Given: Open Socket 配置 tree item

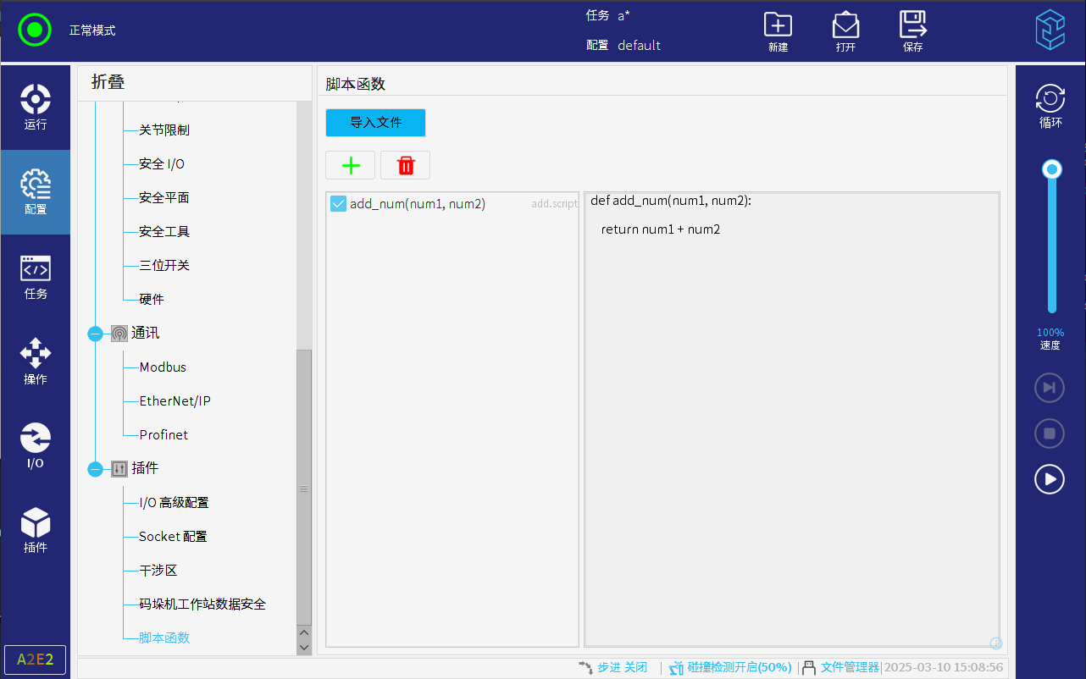Looking at the screenshot, I should tap(173, 537).
